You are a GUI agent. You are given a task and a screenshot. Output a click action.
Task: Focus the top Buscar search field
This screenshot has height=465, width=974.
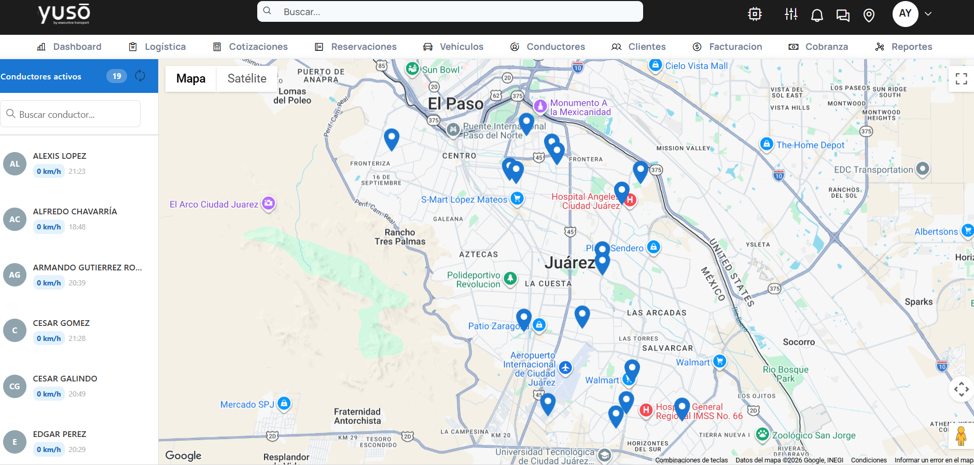tap(450, 11)
